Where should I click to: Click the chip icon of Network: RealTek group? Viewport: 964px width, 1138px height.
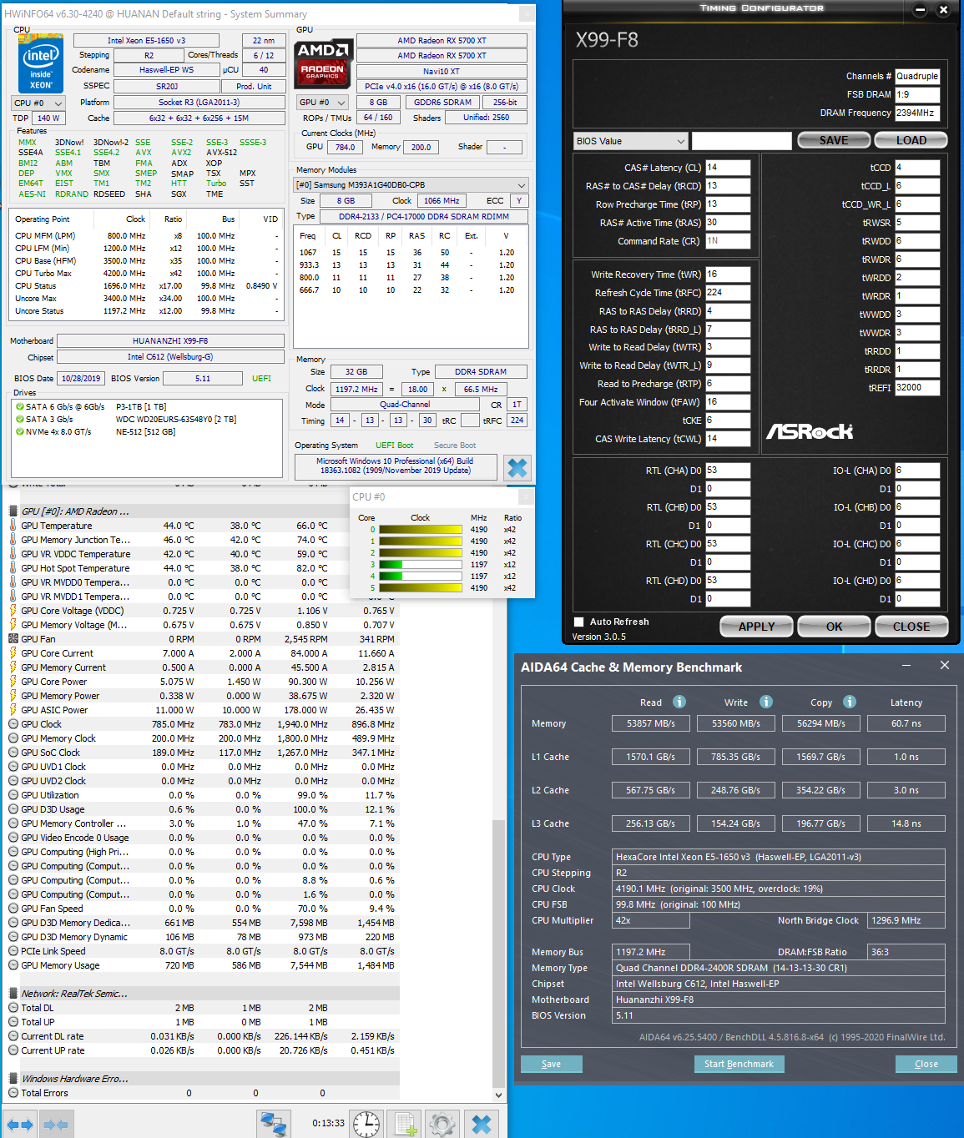coord(13,994)
